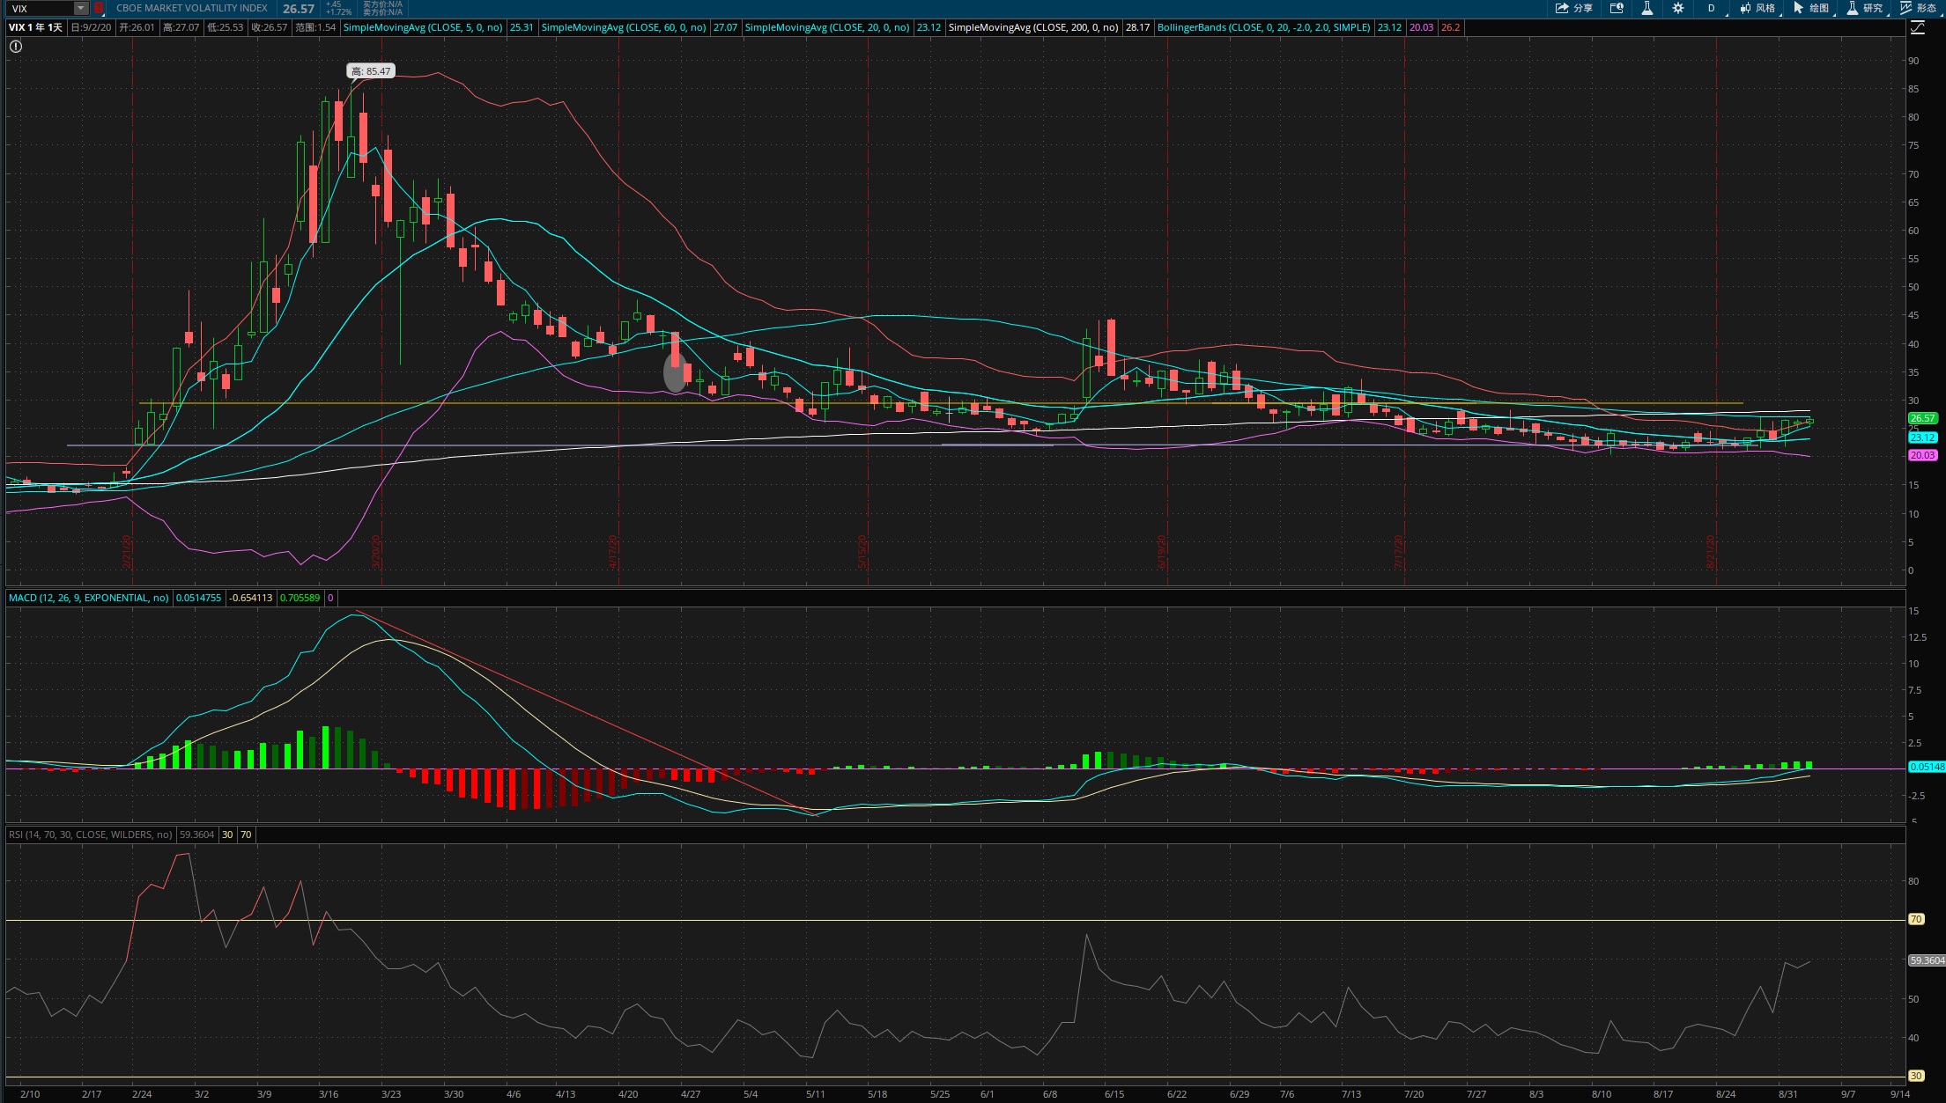Click the VIX 1 年 1天 timeframe label

(x=36, y=27)
